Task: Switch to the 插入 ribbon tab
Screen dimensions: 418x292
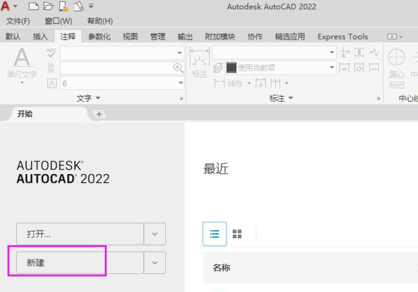Action: [x=40, y=36]
